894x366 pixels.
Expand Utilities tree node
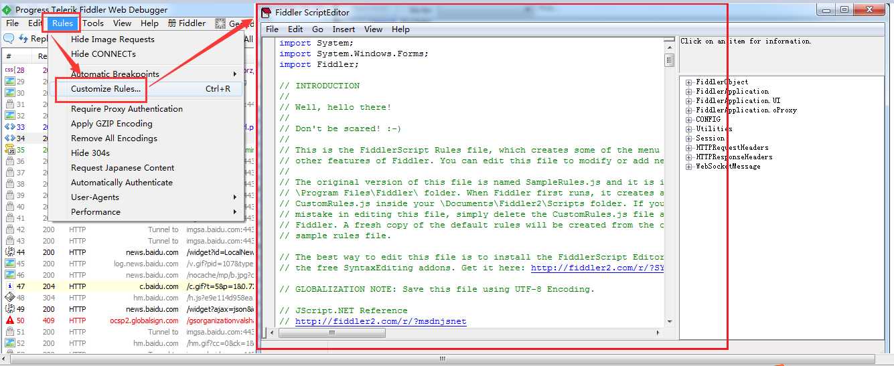(688, 129)
